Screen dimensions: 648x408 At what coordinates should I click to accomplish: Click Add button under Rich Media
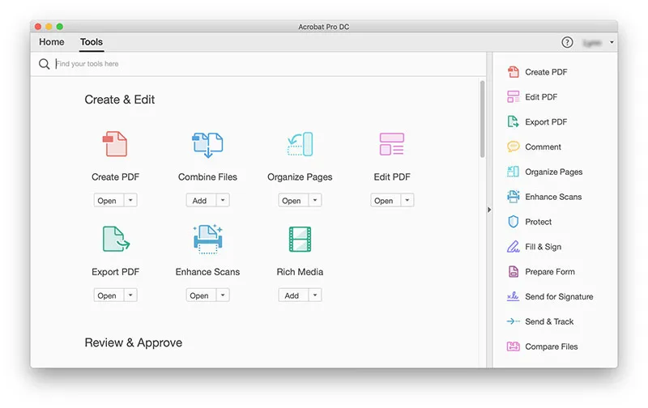click(293, 295)
